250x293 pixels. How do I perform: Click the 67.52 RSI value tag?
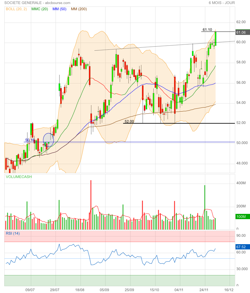[x=243, y=247]
